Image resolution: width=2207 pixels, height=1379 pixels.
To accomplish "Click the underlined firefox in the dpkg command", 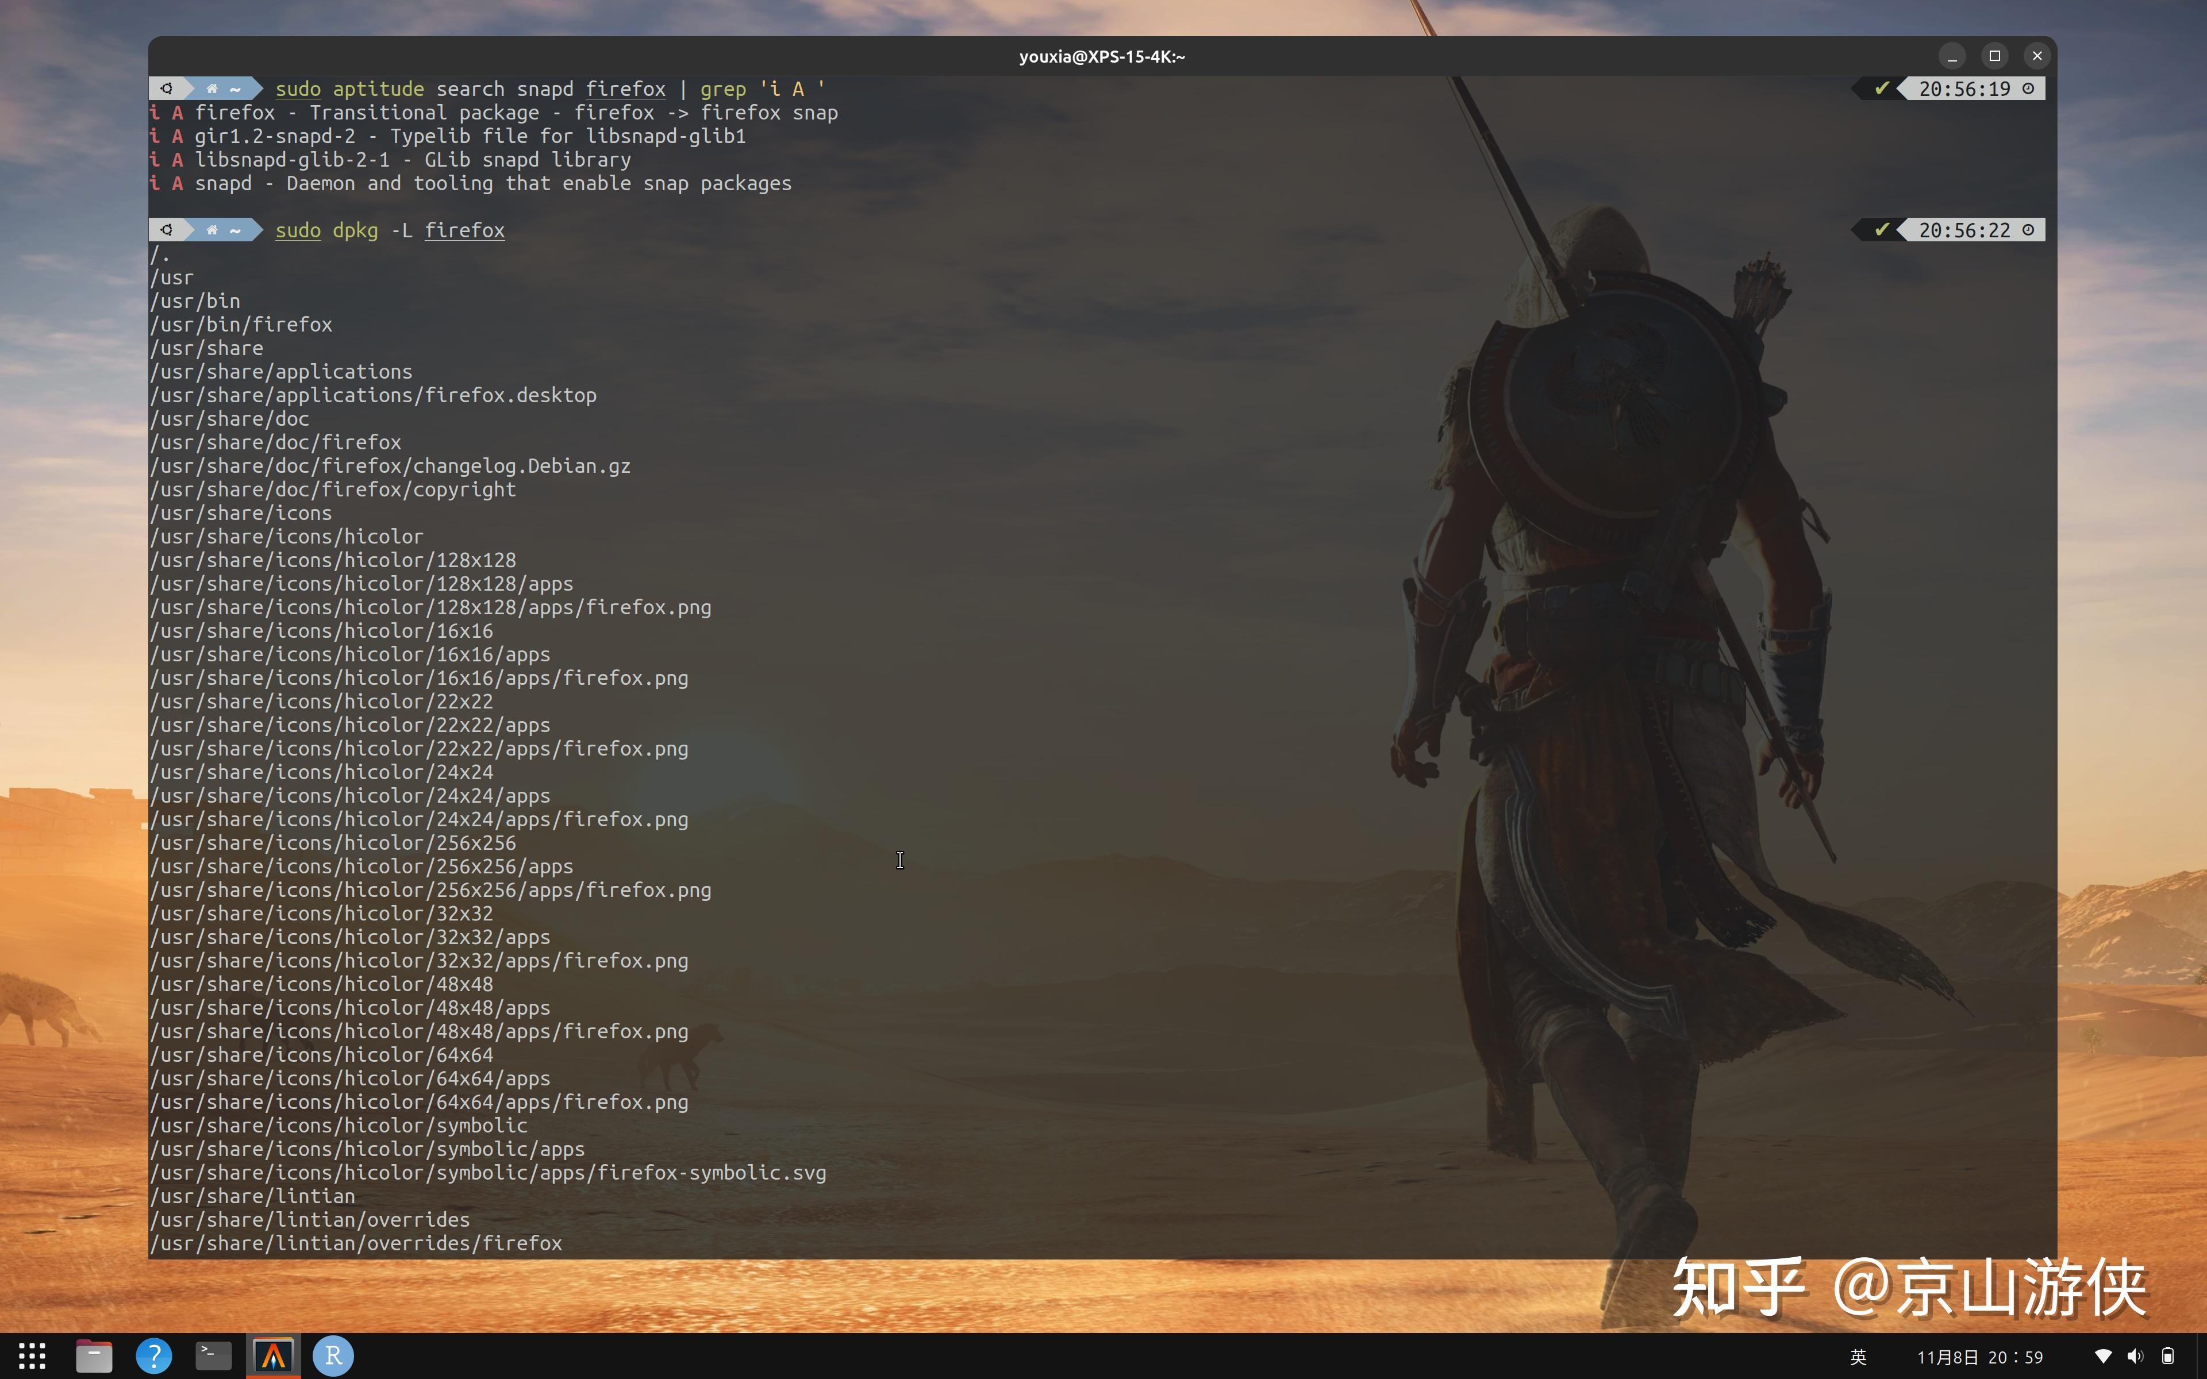I will (x=464, y=230).
